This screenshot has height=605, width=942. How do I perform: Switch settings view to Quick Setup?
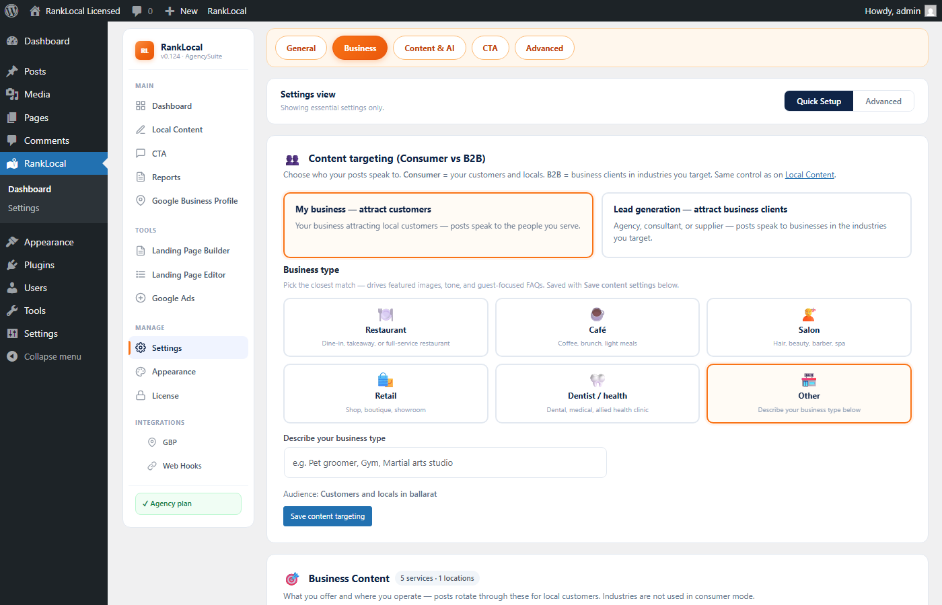(x=819, y=101)
